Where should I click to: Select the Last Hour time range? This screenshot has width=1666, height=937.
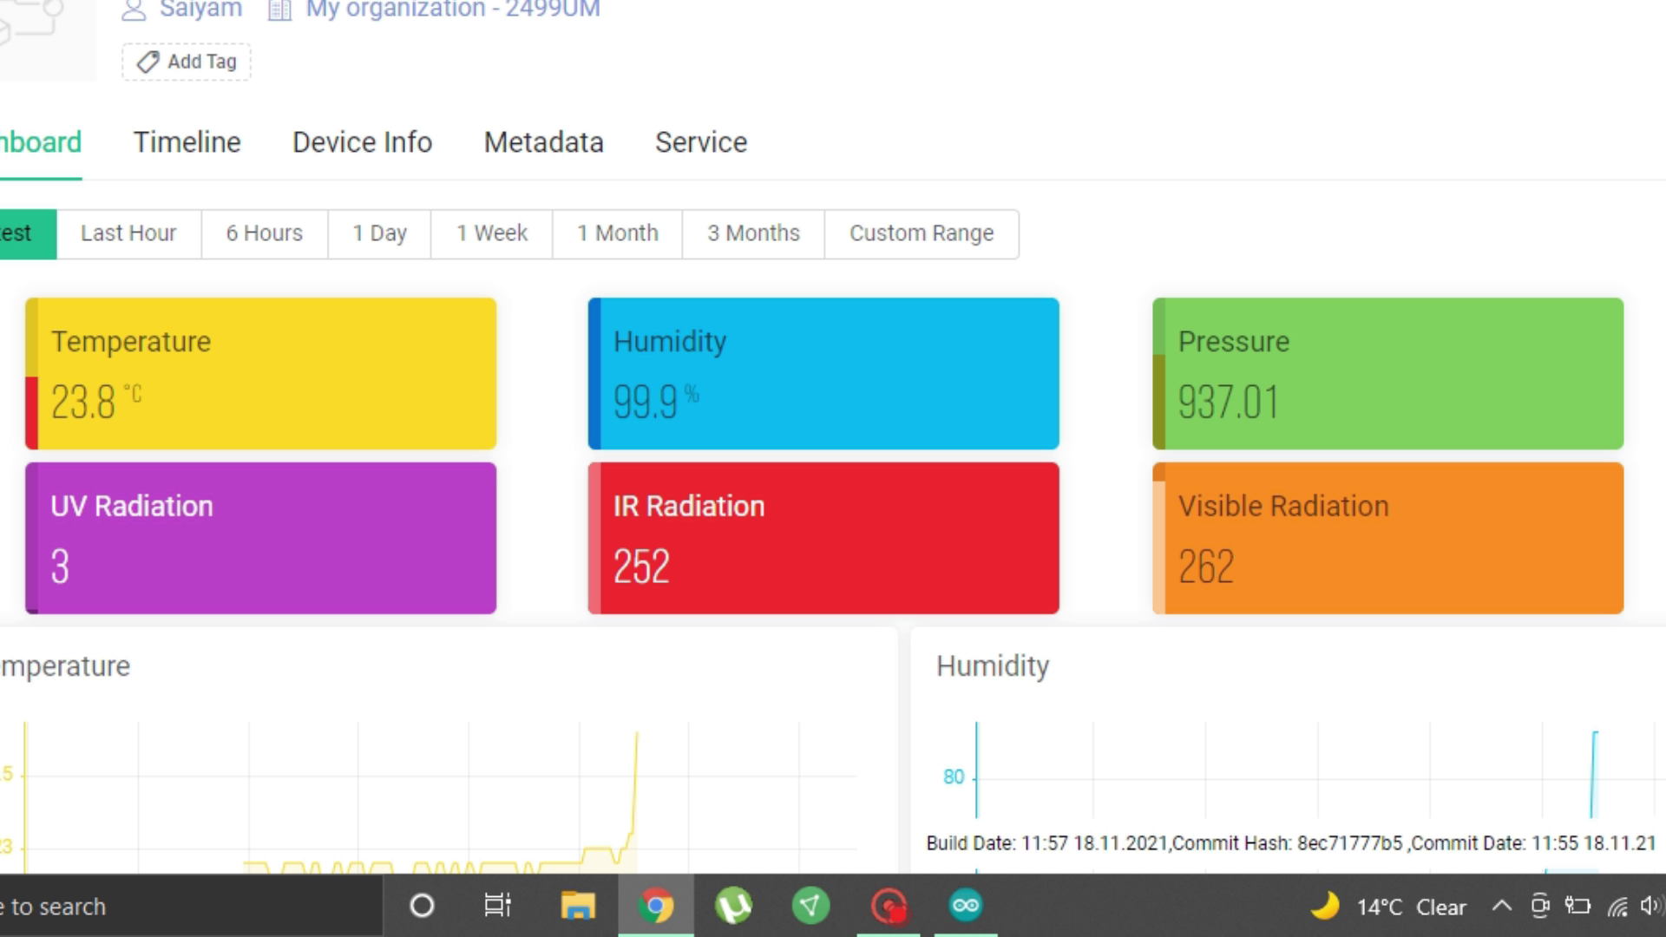pyautogui.click(x=128, y=233)
